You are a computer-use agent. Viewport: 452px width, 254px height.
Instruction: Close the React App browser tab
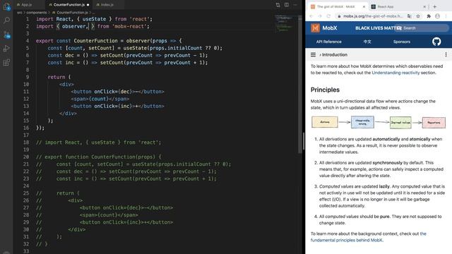tap(424, 6)
